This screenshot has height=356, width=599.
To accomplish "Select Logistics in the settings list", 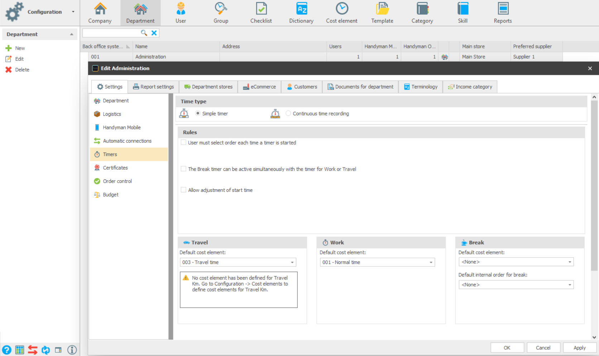I will 129,114.
